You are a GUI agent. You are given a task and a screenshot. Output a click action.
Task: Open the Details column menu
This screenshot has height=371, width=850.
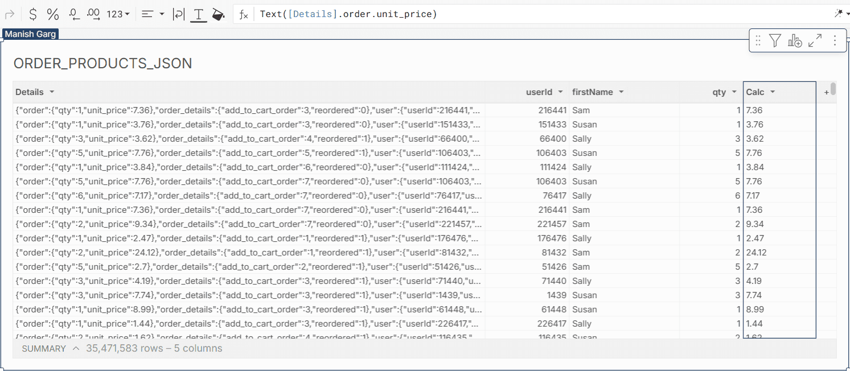[52, 92]
